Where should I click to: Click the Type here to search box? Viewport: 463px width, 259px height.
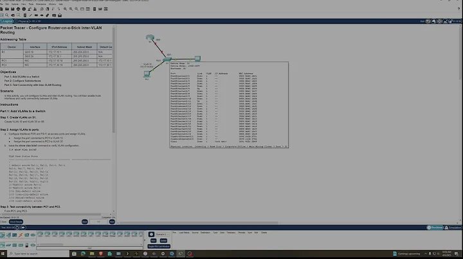pyautogui.click(x=39, y=253)
